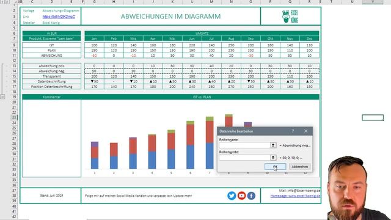Click the Reihenname input field
The height and width of the screenshot is (220, 391).
(244, 145)
